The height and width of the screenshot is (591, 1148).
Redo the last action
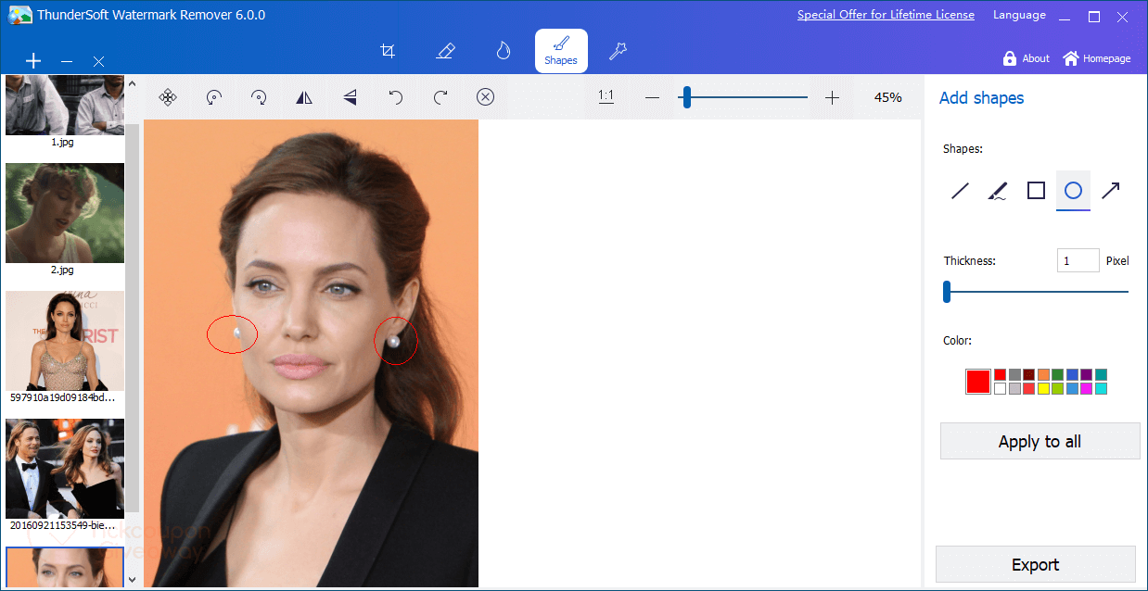click(441, 97)
